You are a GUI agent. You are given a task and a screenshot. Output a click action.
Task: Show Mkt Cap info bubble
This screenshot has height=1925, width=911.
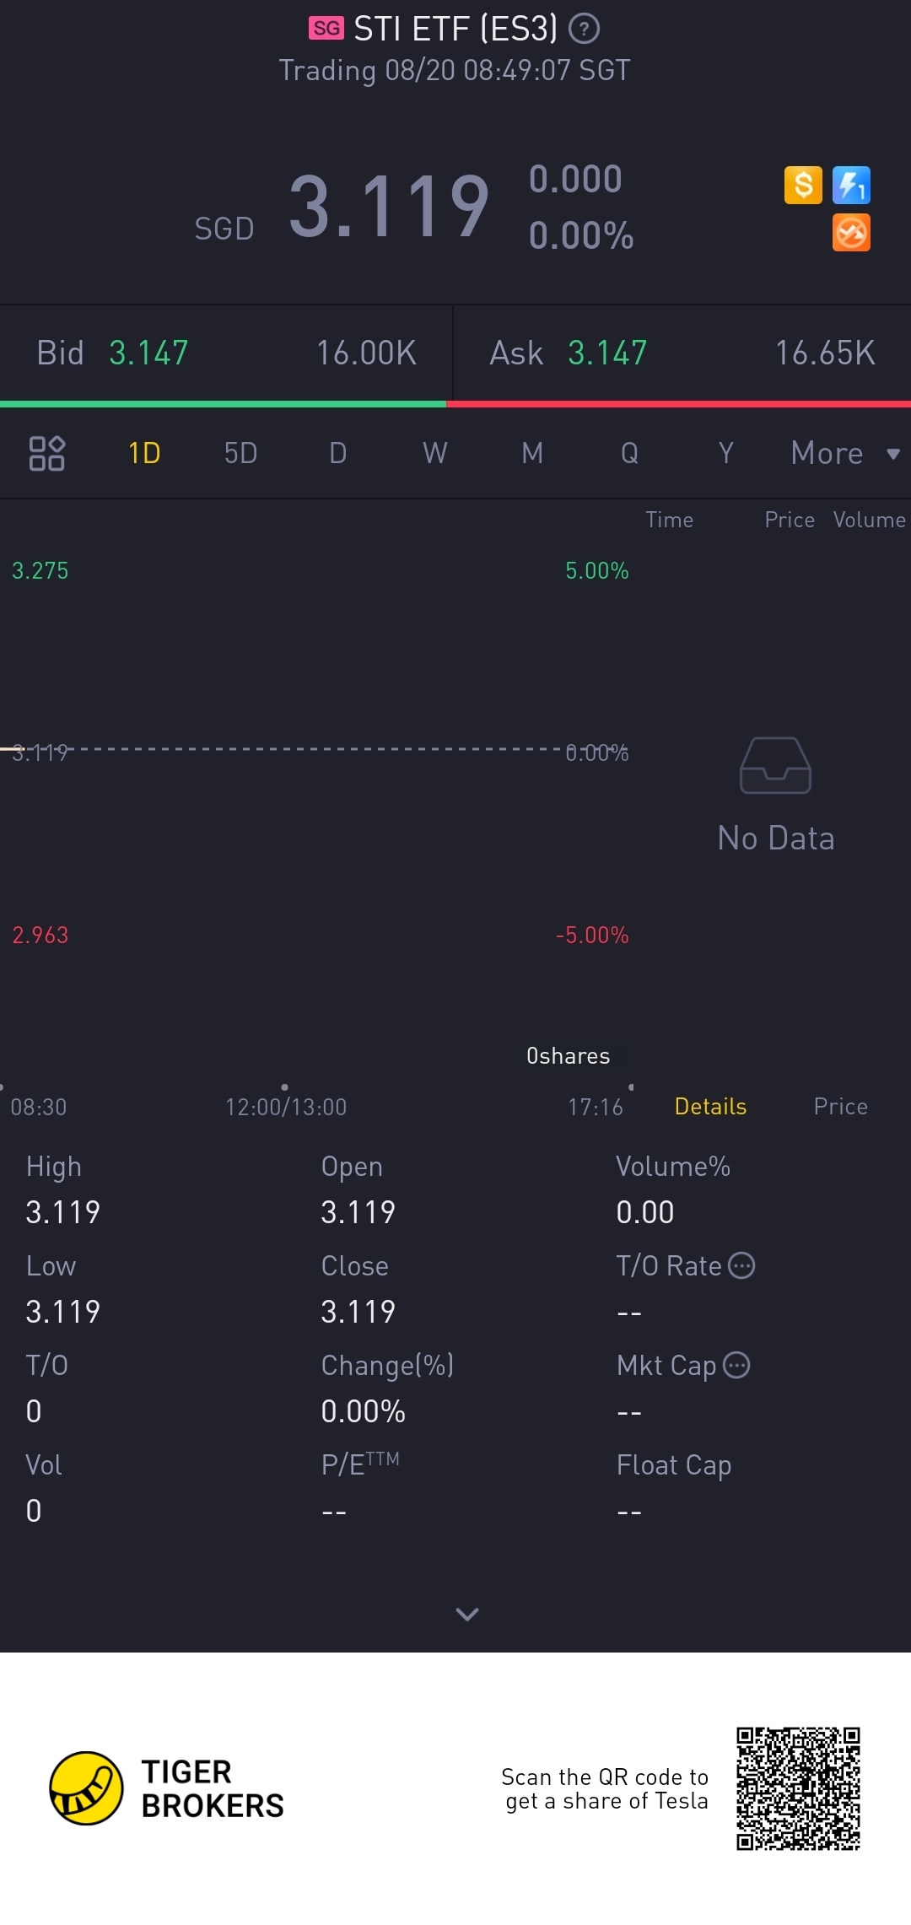(736, 1365)
